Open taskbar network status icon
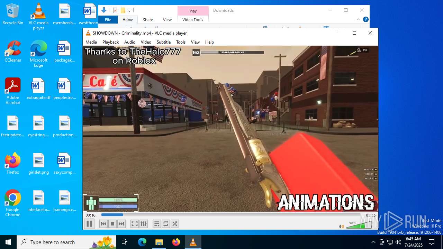 click(x=390, y=242)
